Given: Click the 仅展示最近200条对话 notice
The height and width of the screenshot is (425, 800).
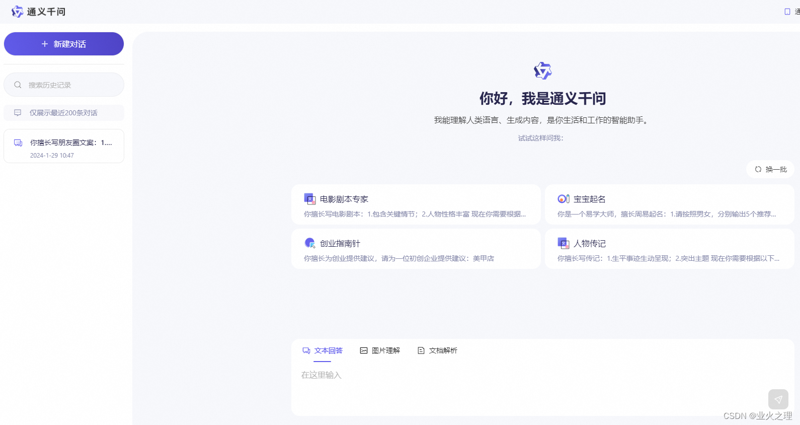Looking at the screenshot, I should [64, 113].
